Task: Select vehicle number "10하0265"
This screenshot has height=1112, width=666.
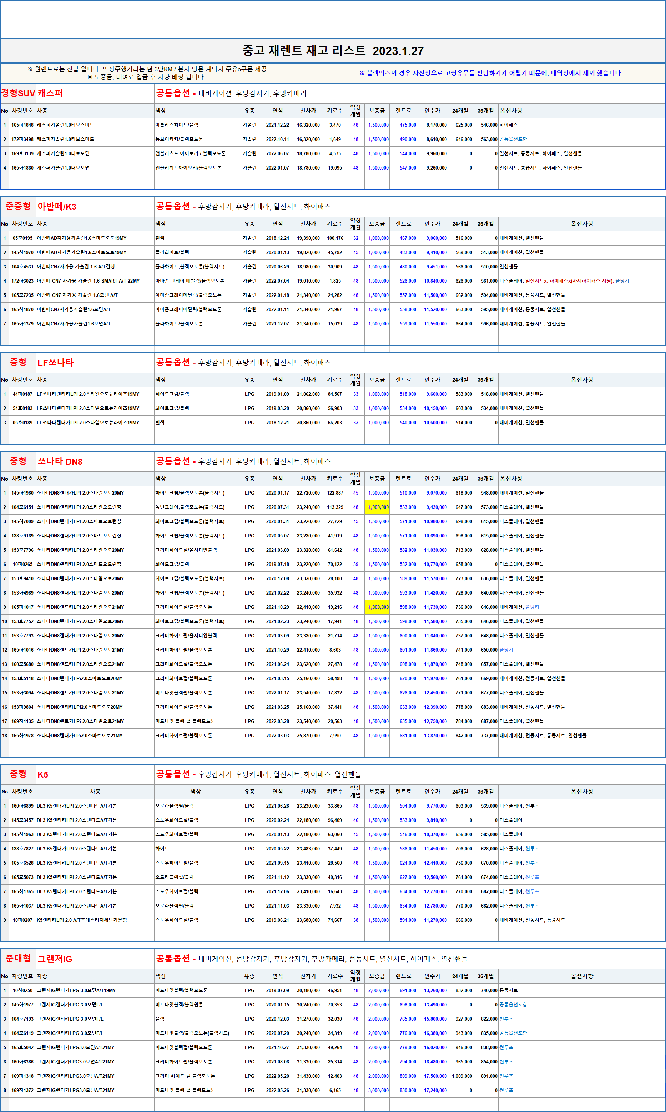Action: coord(22,565)
